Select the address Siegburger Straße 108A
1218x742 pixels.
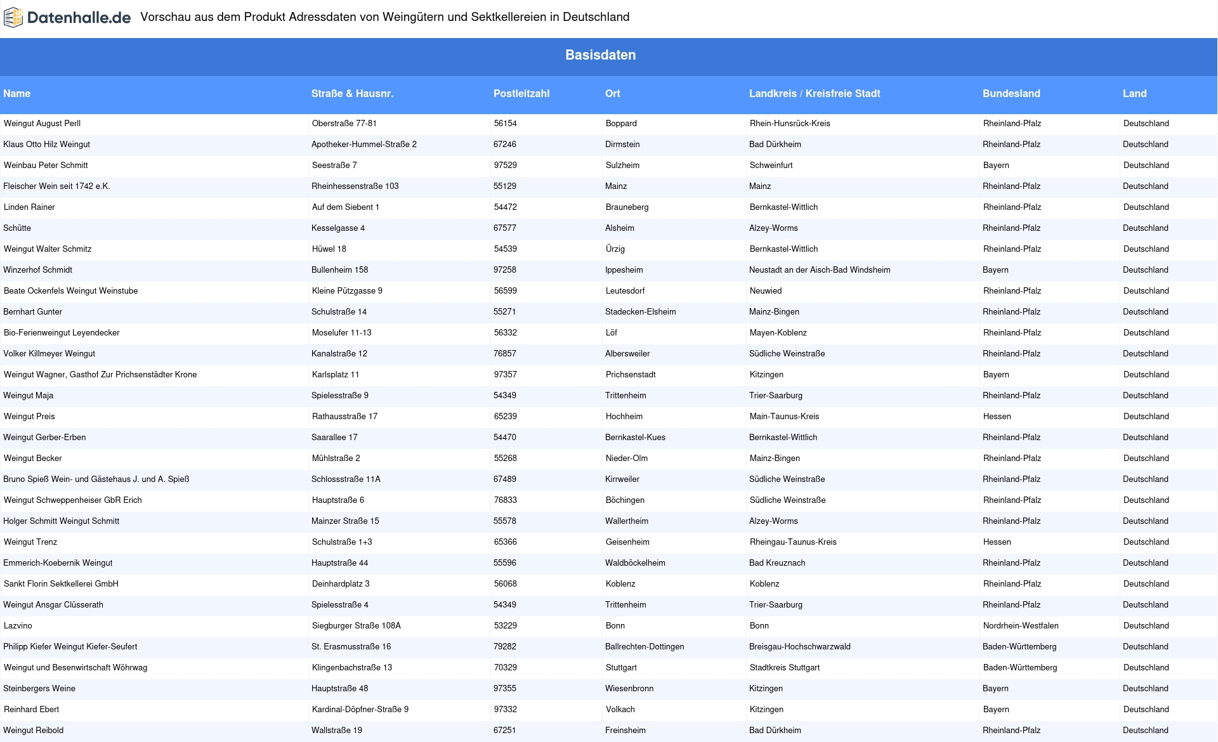point(357,626)
